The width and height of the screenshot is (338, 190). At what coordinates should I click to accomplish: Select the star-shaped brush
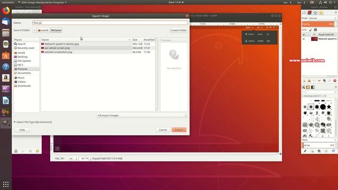(328, 107)
